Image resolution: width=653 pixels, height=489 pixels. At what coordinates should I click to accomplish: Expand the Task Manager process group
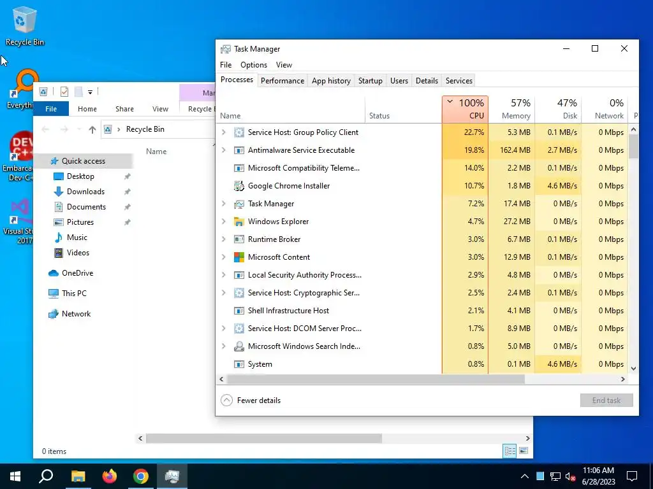point(224,204)
